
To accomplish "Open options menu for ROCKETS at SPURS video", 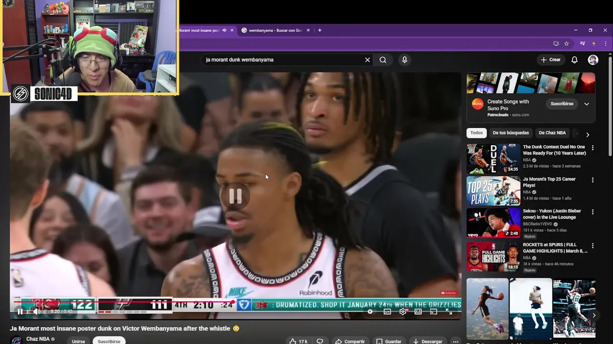I will [x=592, y=246].
